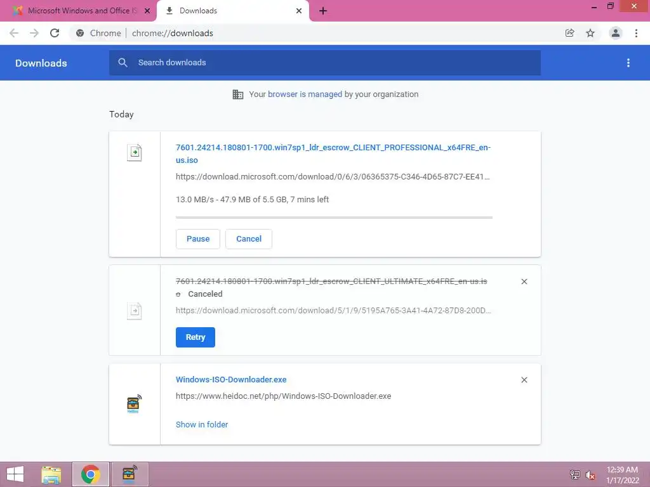Close the Downloads tab
This screenshot has height=487, width=650.
click(x=299, y=11)
